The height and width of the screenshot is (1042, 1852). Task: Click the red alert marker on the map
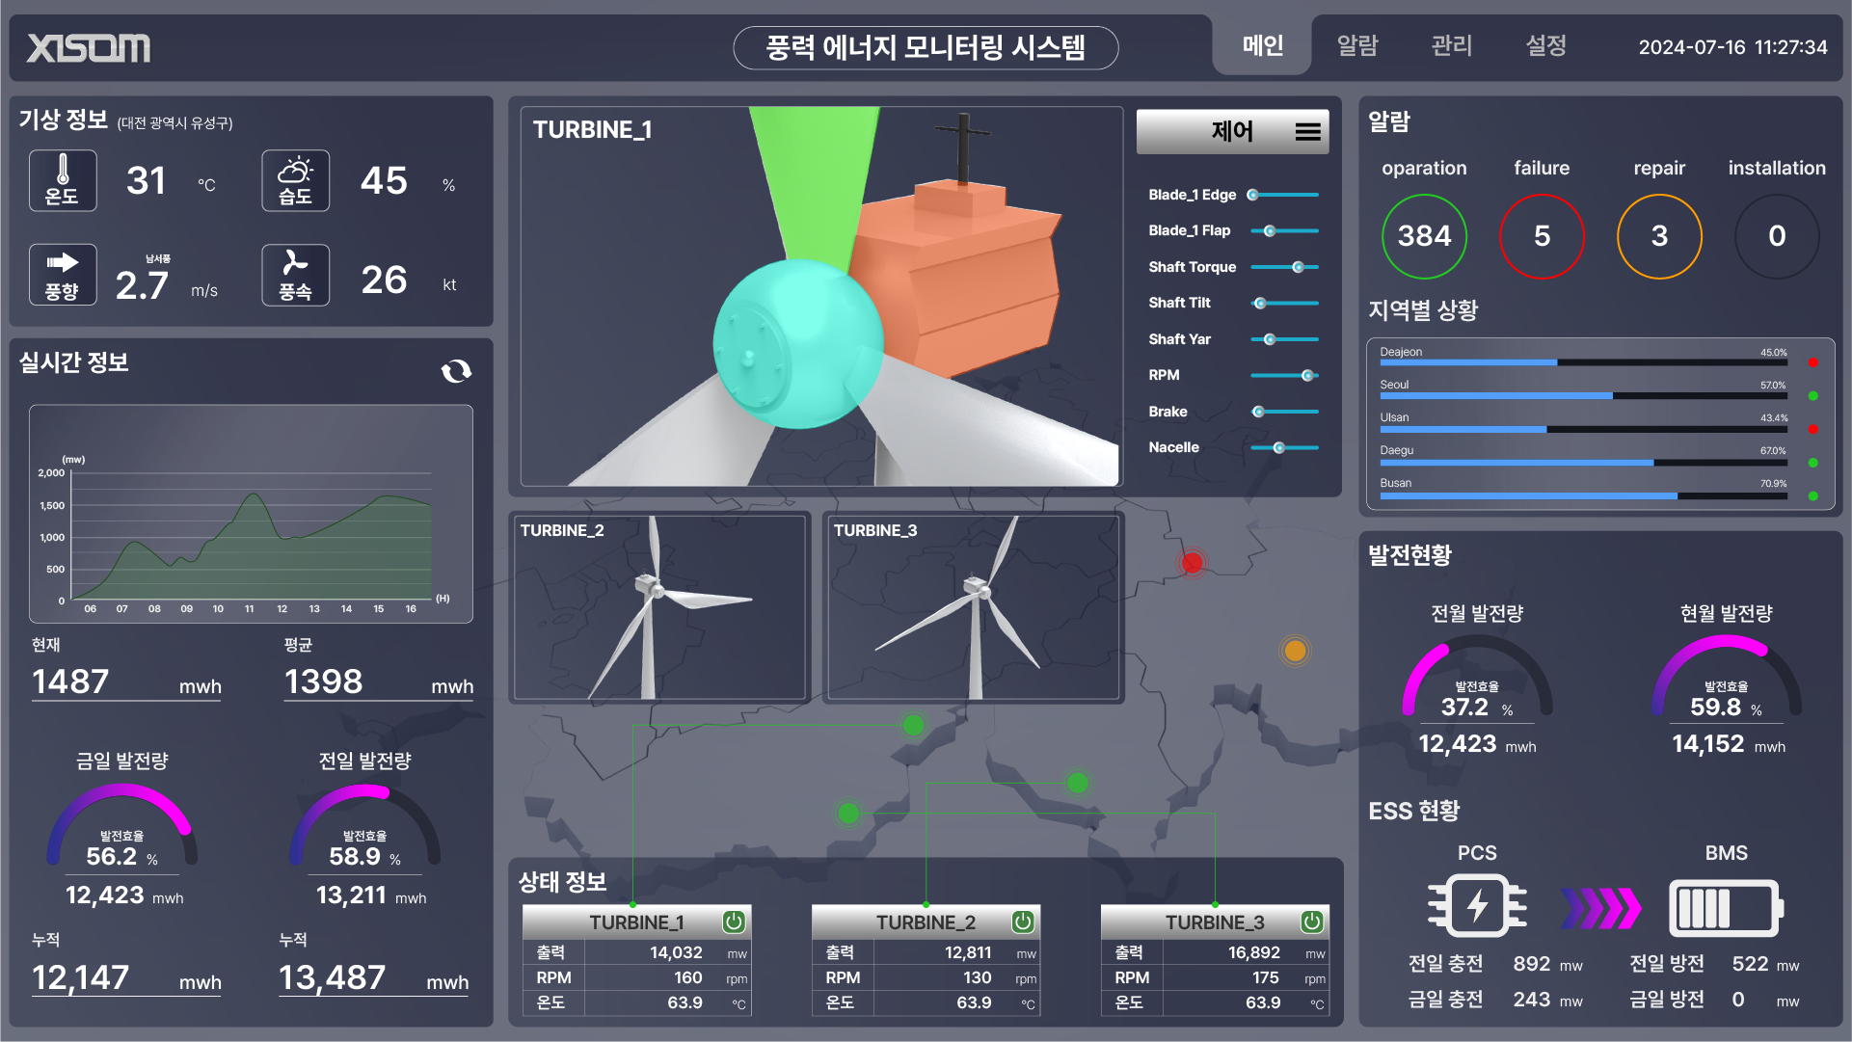pos(1192,563)
